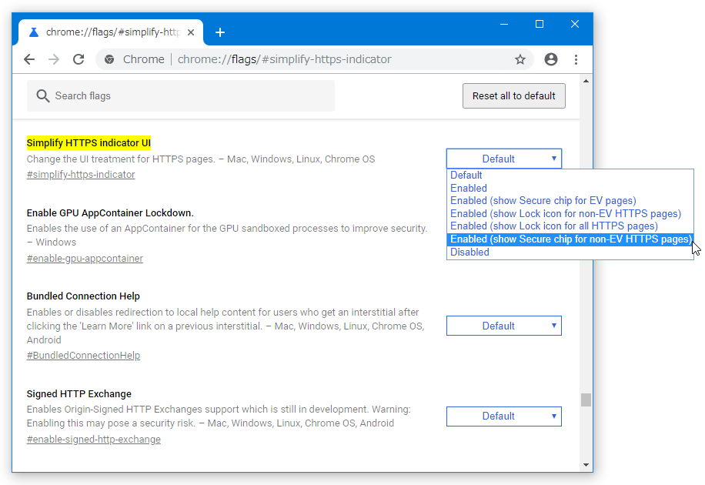The height and width of the screenshot is (485, 705).
Task: Focus the Search flags input box
Action: 181,95
